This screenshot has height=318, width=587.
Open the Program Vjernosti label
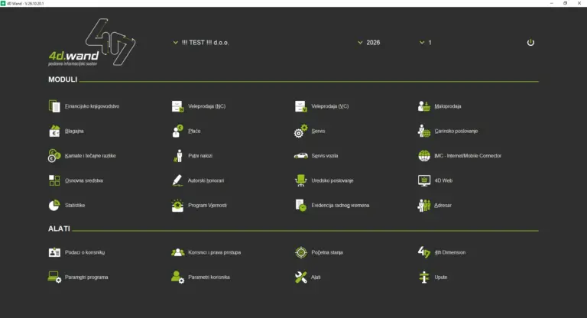(207, 206)
